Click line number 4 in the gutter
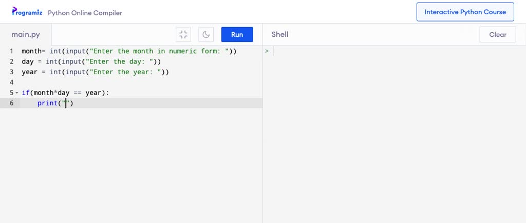 (12, 82)
